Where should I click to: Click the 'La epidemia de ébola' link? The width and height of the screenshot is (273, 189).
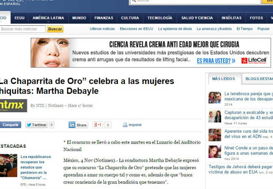[x=176, y=29]
